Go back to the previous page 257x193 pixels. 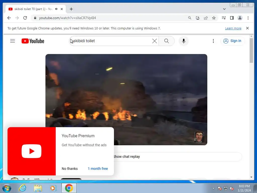click(x=9, y=18)
